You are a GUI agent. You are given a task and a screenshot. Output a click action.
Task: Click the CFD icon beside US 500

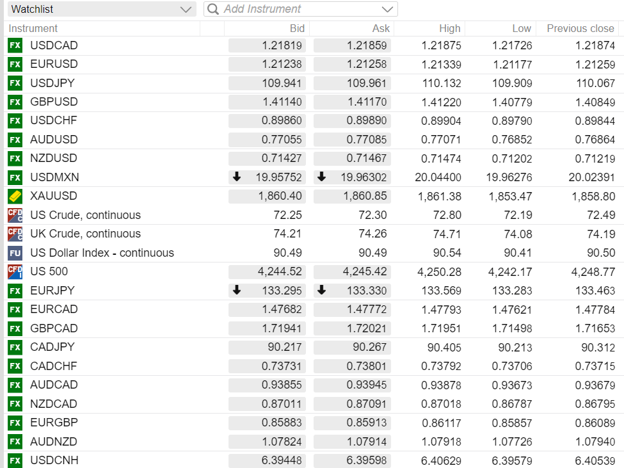coord(15,271)
